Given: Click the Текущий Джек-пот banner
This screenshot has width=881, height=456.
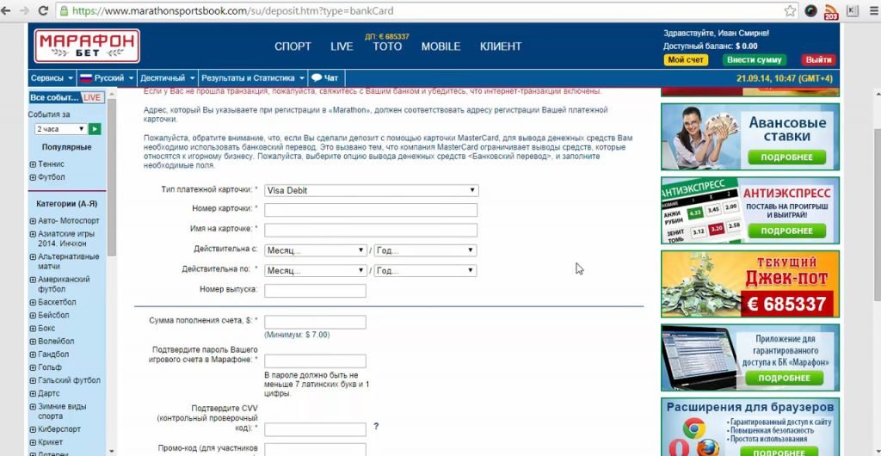Looking at the screenshot, I should pos(750,284).
